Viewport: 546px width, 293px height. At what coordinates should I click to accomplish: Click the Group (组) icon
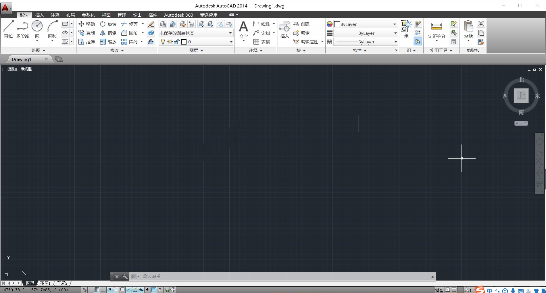point(406,29)
